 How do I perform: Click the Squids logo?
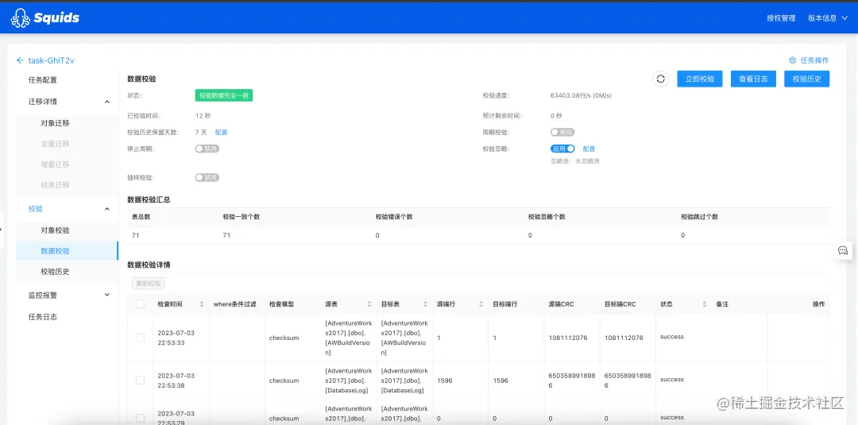[x=44, y=17]
